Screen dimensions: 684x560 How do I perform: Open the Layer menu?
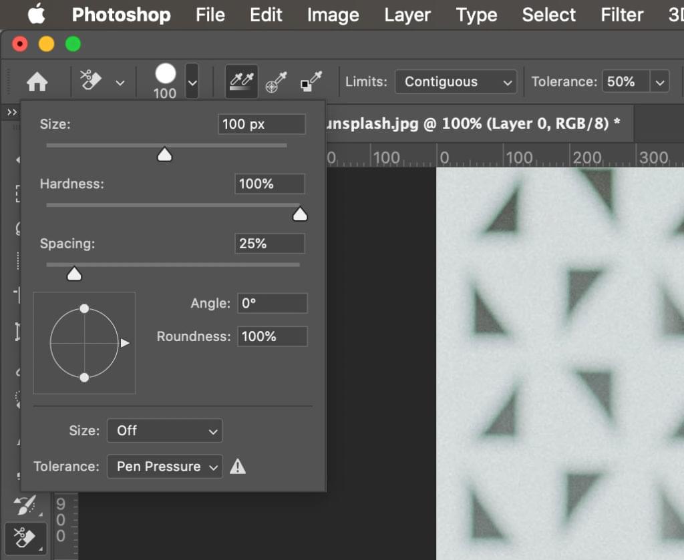pyautogui.click(x=407, y=15)
